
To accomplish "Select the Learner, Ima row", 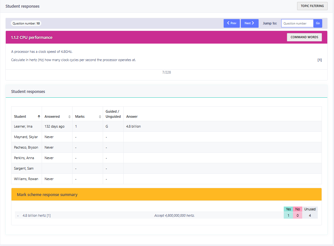I will (x=23, y=126).
